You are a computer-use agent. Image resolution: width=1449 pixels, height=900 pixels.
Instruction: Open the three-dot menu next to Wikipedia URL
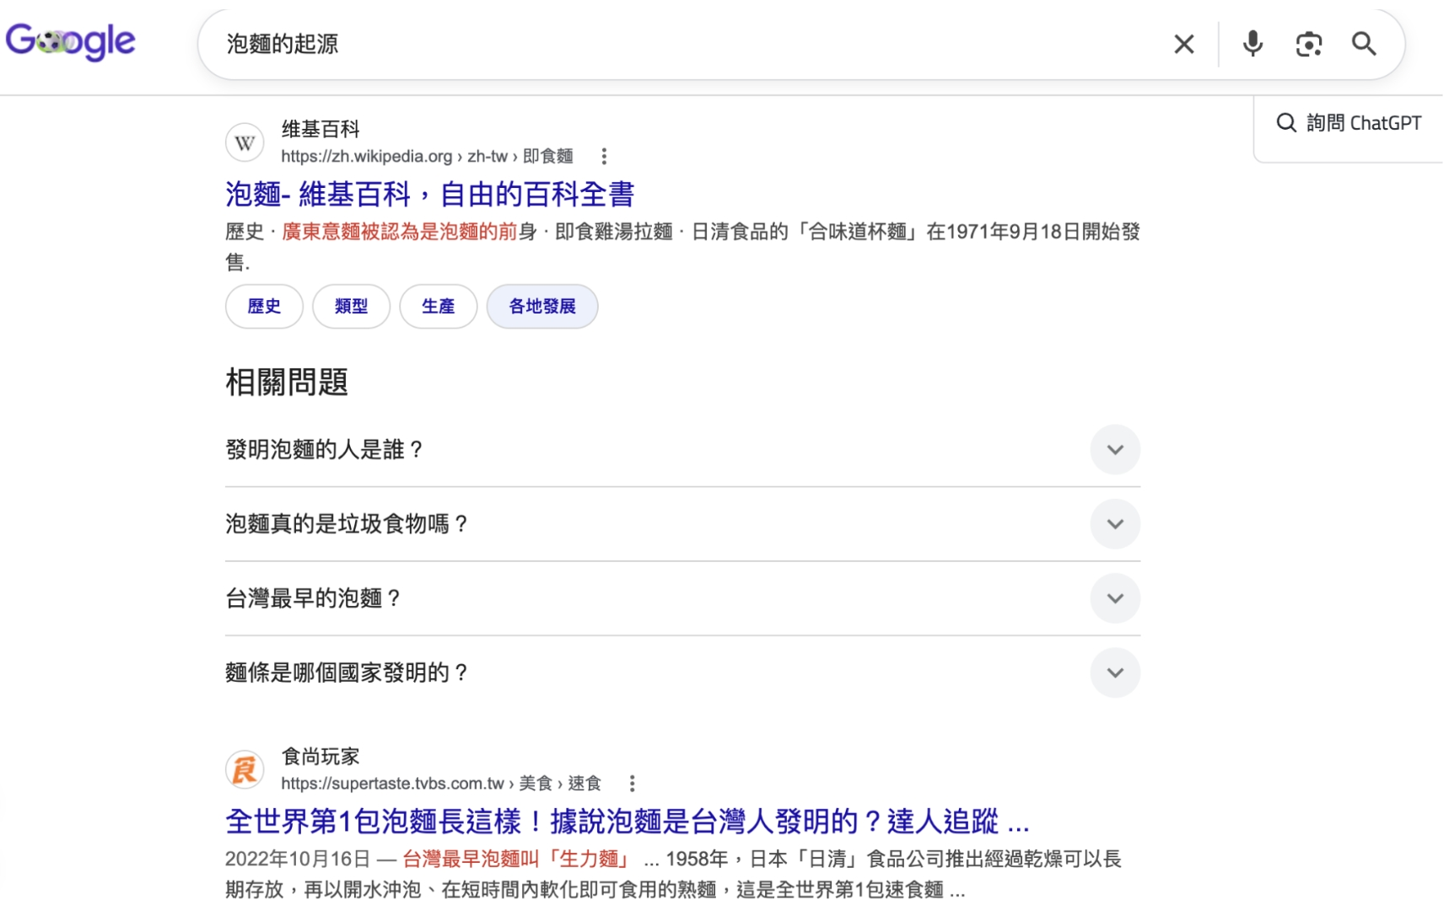click(x=606, y=157)
